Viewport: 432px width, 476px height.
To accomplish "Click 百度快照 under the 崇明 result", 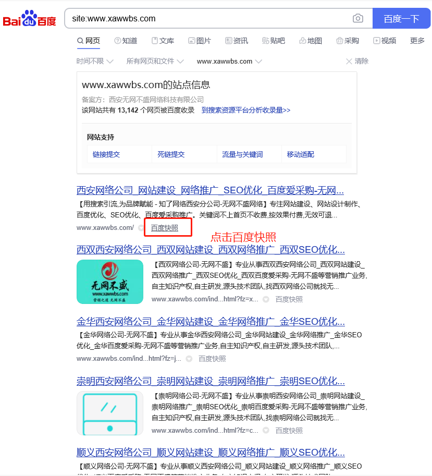I will (289, 431).
